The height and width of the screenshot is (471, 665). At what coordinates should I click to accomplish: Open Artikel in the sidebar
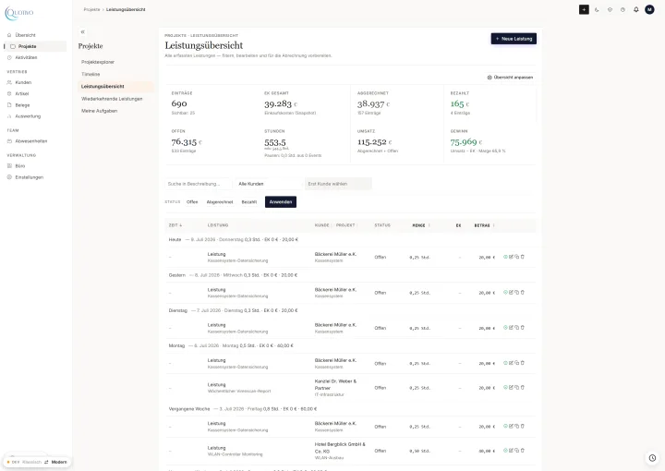click(x=21, y=93)
